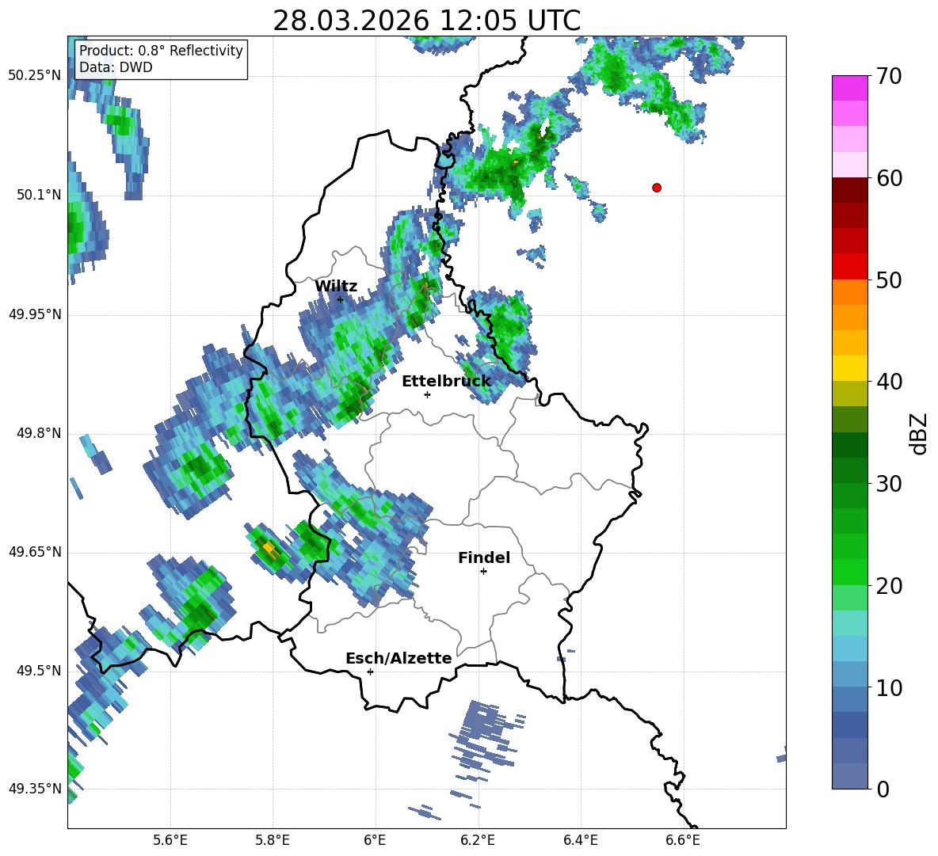The image size is (938, 856).
Task: Pick the orange colorbar segment below 50
Action: (x=849, y=292)
